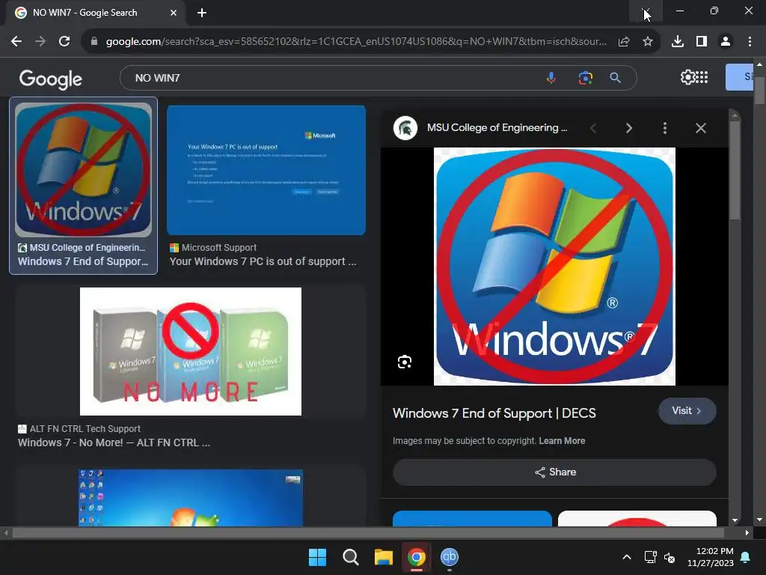Open Microsoft Support out of support thumbnail
Screen dimensions: 766x575
(x=266, y=170)
